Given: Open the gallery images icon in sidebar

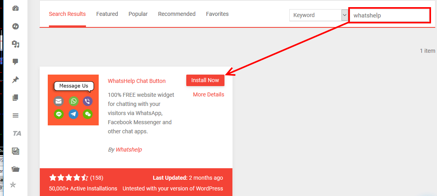Looking at the screenshot, I should (x=16, y=151).
